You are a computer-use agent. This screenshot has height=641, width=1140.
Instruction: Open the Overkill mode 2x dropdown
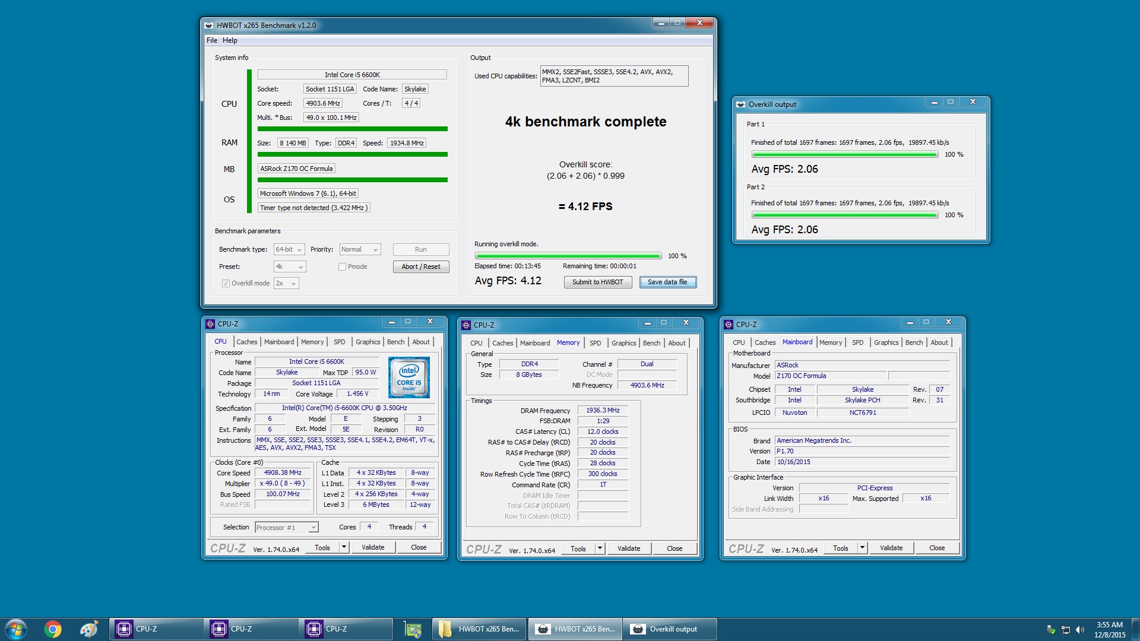286,284
